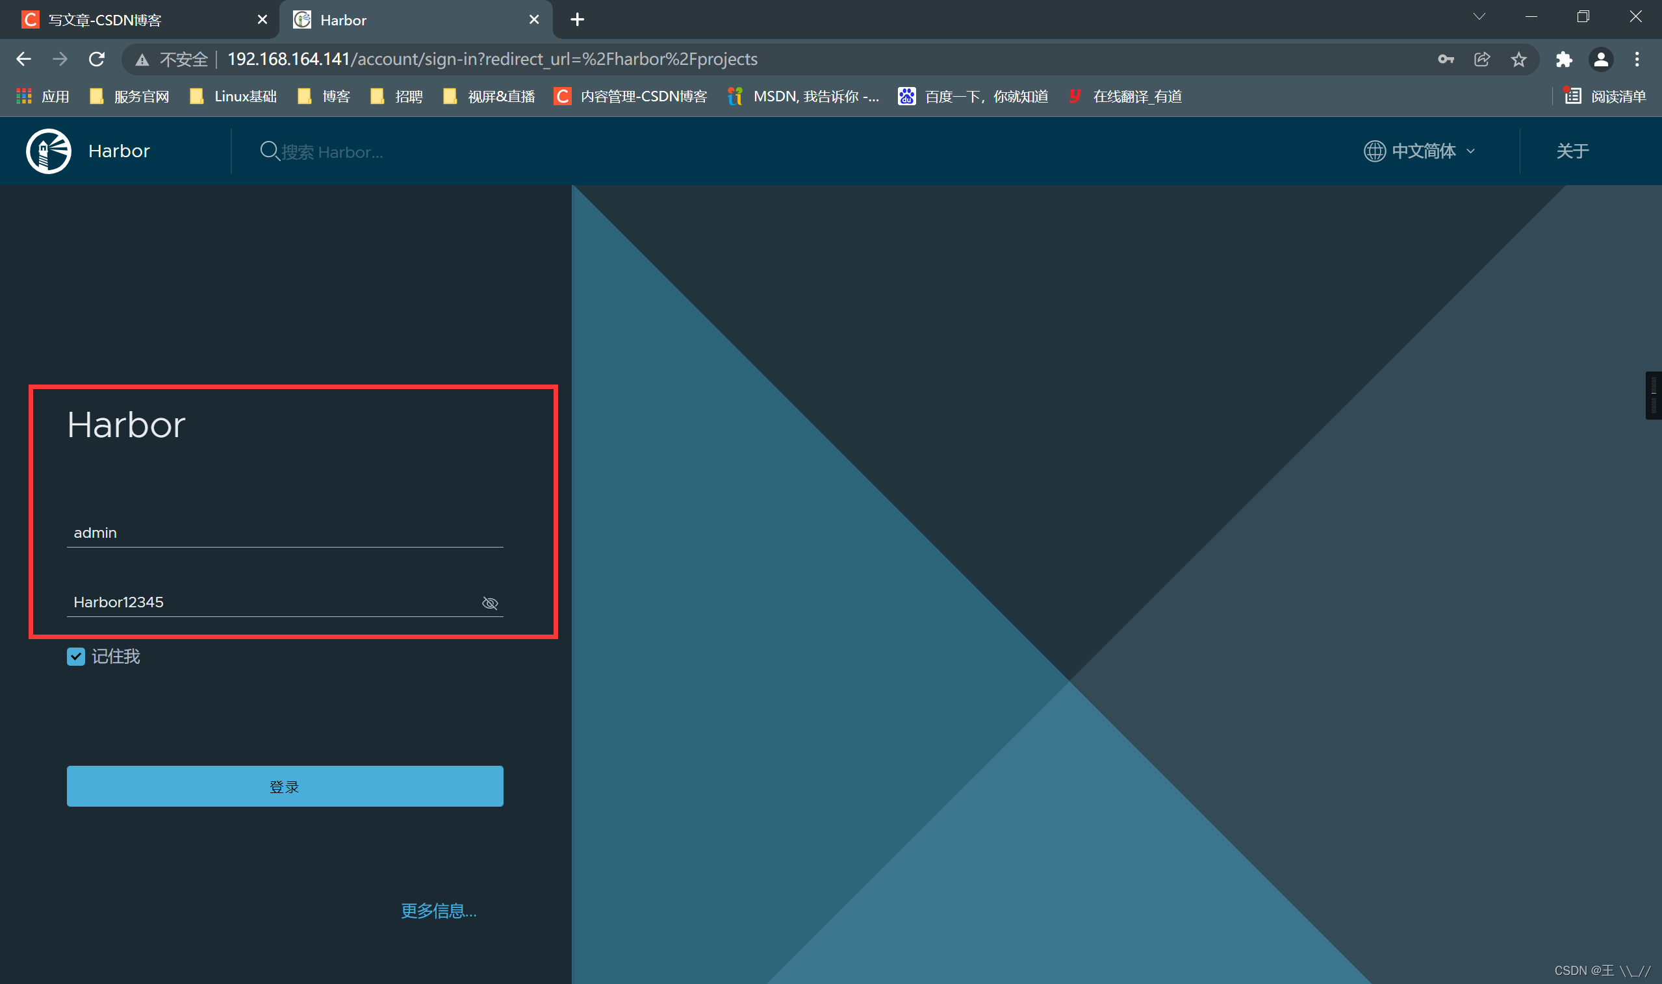Open a new tab with plus button
Image resolution: width=1662 pixels, height=984 pixels.
[x=577, y=19]
